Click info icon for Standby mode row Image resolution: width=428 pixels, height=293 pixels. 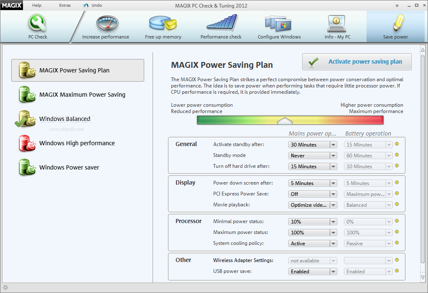point(397,155)
